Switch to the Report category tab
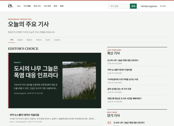Viewport: 174px width, 126px height. pos(29,40)
